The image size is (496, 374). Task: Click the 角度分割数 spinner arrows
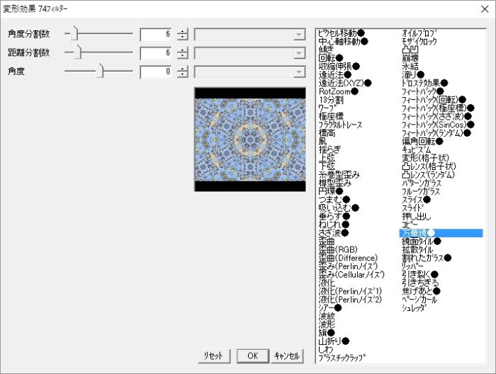point(183,34)
